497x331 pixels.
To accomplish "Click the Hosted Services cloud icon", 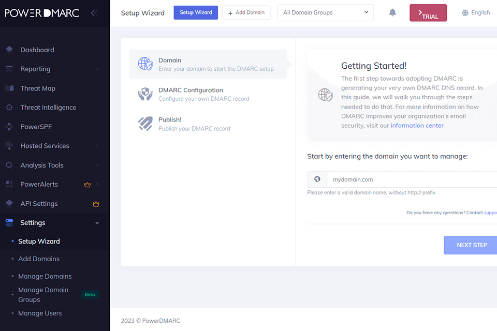I will pyautogui.click(x=9, y=146).
